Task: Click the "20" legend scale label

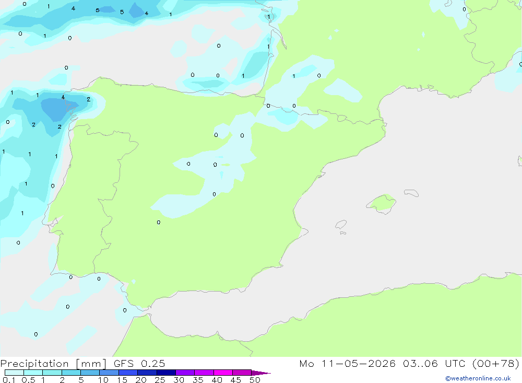Action: coord(141,380)
